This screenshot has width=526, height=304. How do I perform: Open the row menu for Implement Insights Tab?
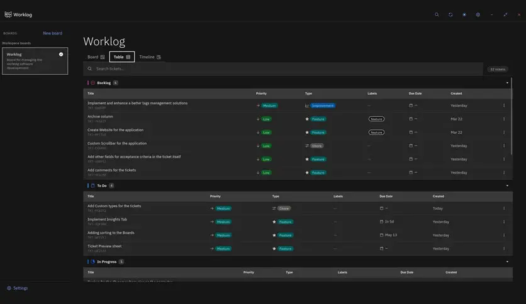[504, 222]
